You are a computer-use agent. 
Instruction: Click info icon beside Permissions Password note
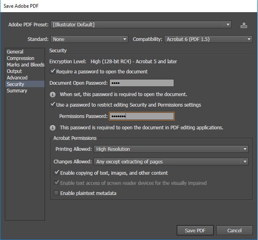click(53, 127)
